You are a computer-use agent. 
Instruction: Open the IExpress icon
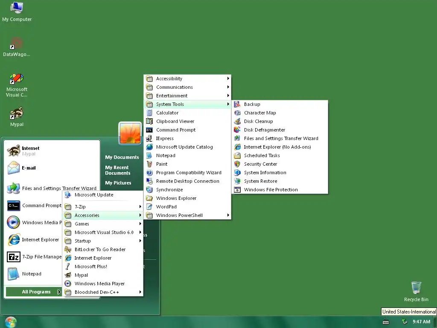[149, 138]
